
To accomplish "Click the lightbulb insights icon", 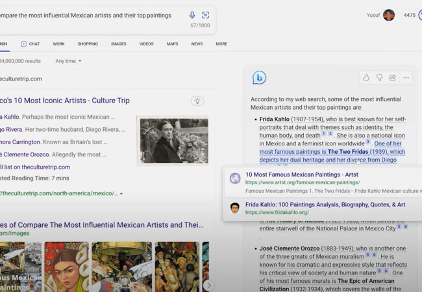I will [197, 101].
